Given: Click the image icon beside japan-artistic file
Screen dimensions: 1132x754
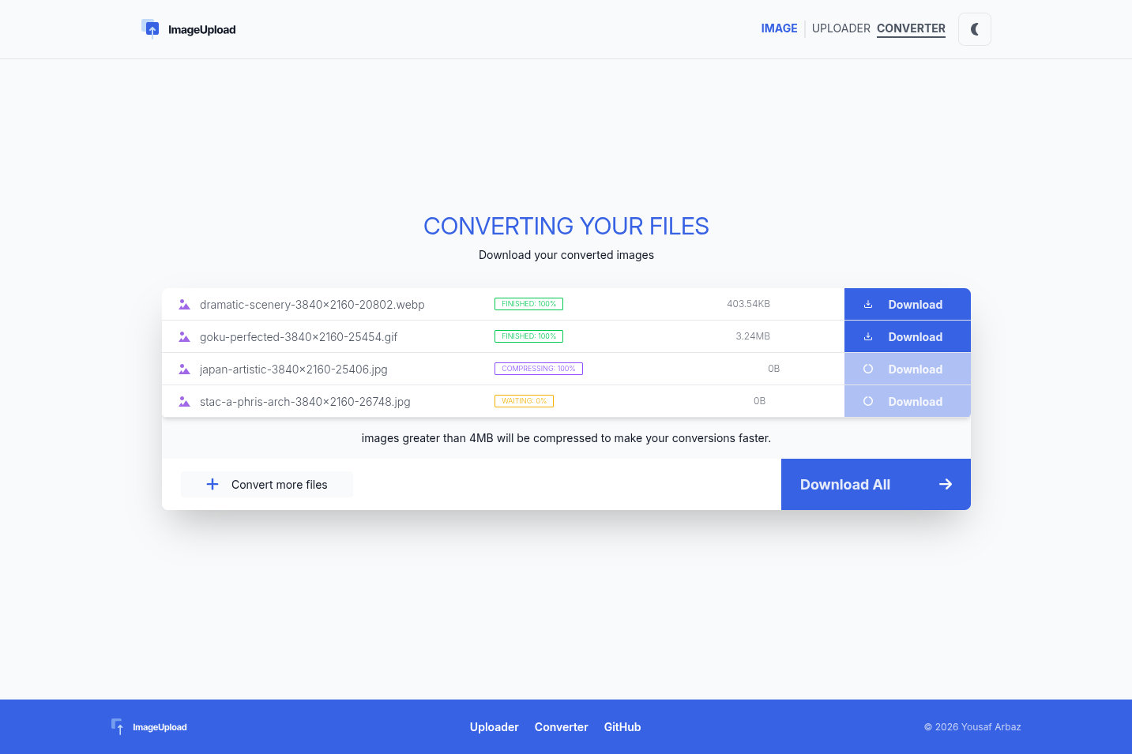Looking at the screenshot, I should (184, 369).
